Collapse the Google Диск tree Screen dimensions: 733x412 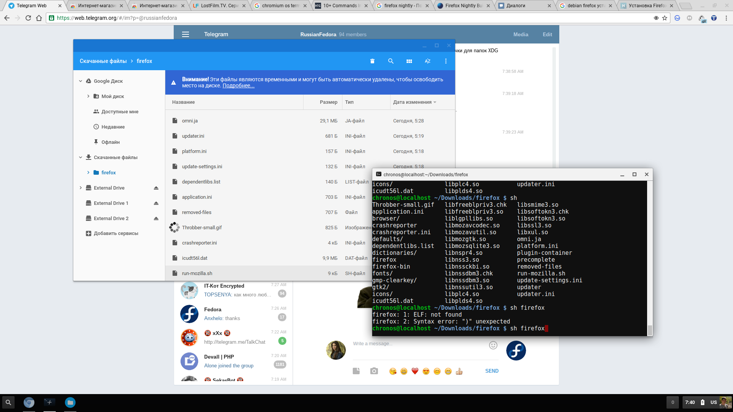81,81
